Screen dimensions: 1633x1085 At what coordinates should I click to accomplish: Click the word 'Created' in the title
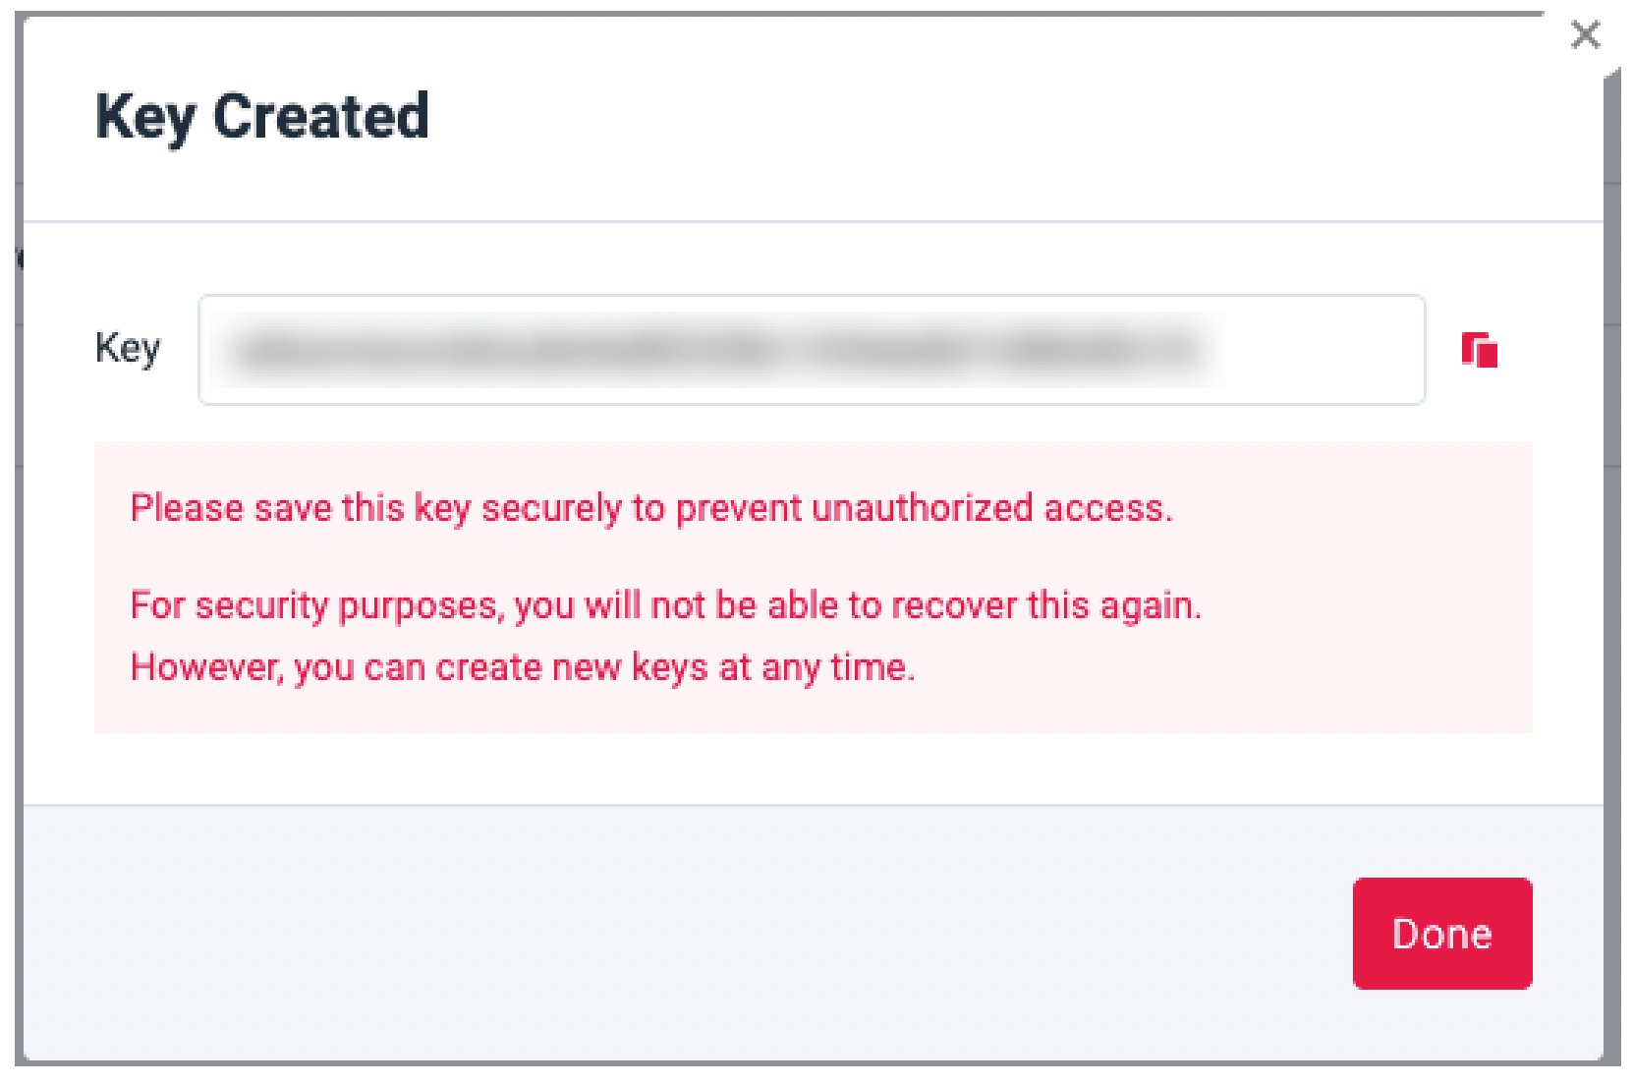tap(320, 117)
